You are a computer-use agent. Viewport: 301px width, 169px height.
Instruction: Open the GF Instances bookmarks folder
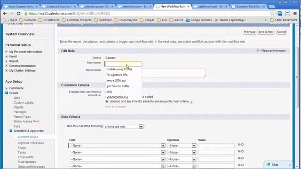[x=49, y=20]
